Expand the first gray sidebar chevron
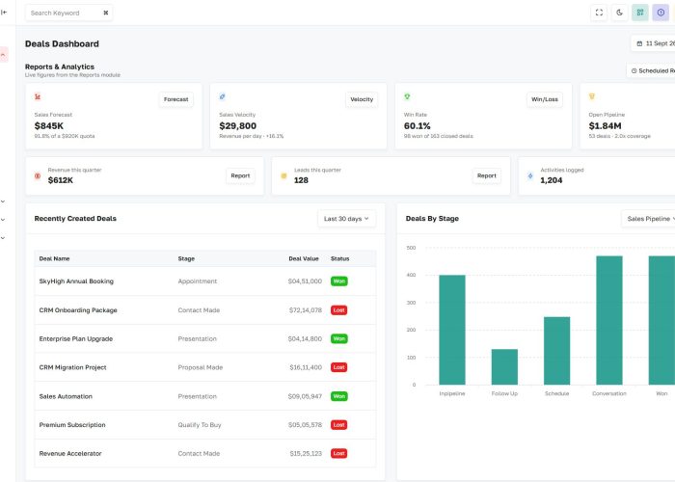The height and width of the screenshot is (482, 675). (3, 201)
